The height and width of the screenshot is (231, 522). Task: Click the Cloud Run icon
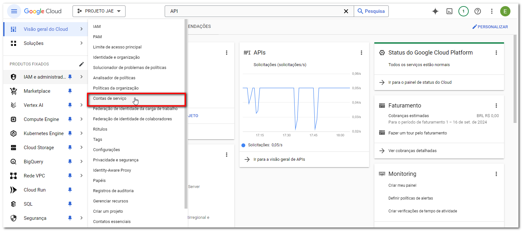(x=13, y=190)
